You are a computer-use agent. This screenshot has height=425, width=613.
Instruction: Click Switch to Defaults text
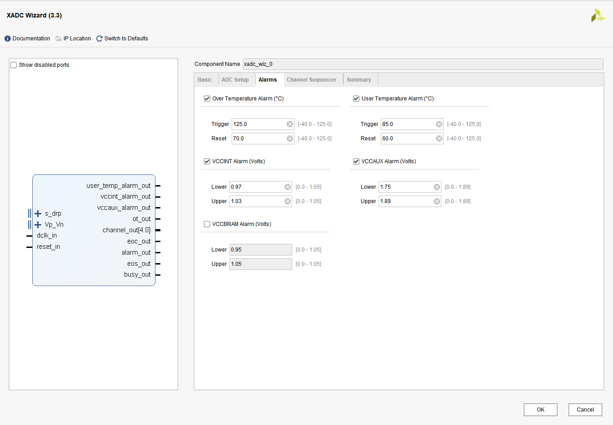click(126, 39)
